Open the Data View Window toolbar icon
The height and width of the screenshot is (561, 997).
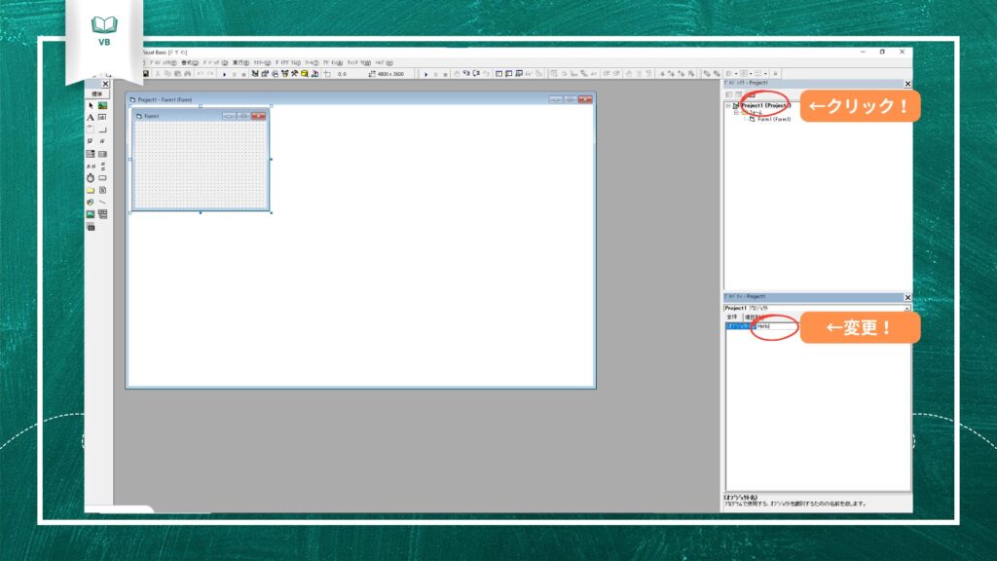pyautogui.click(x=305, y=74)
